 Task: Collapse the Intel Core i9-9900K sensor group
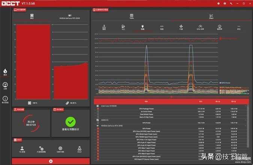109,106
